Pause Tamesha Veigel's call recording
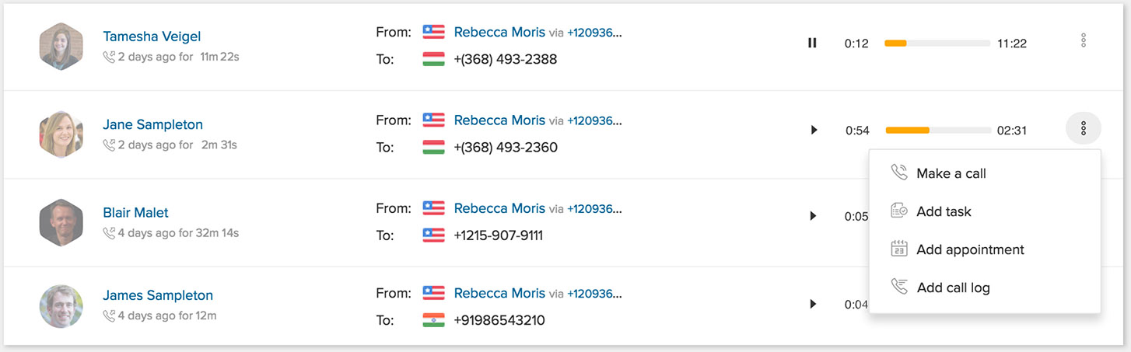 point(812,44)
